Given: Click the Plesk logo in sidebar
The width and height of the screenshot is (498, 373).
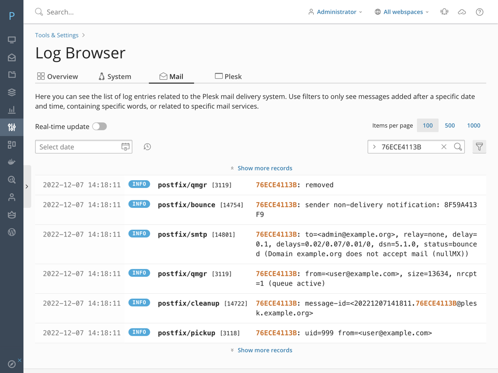Looking at the screenshot, I should 12,16.
